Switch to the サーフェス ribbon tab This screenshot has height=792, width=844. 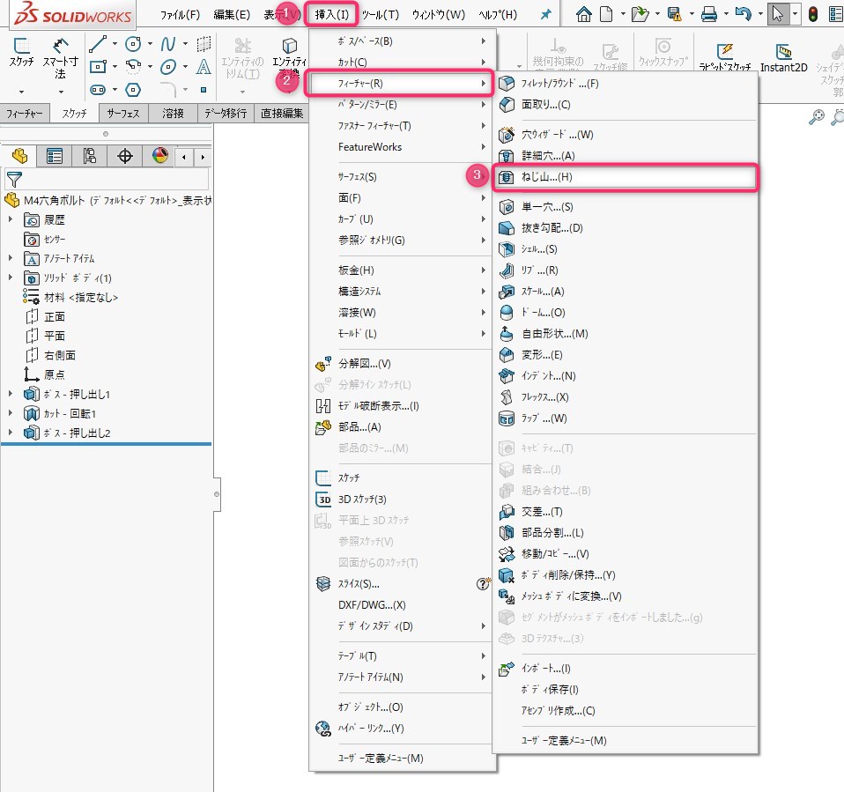tap(123, 113)
